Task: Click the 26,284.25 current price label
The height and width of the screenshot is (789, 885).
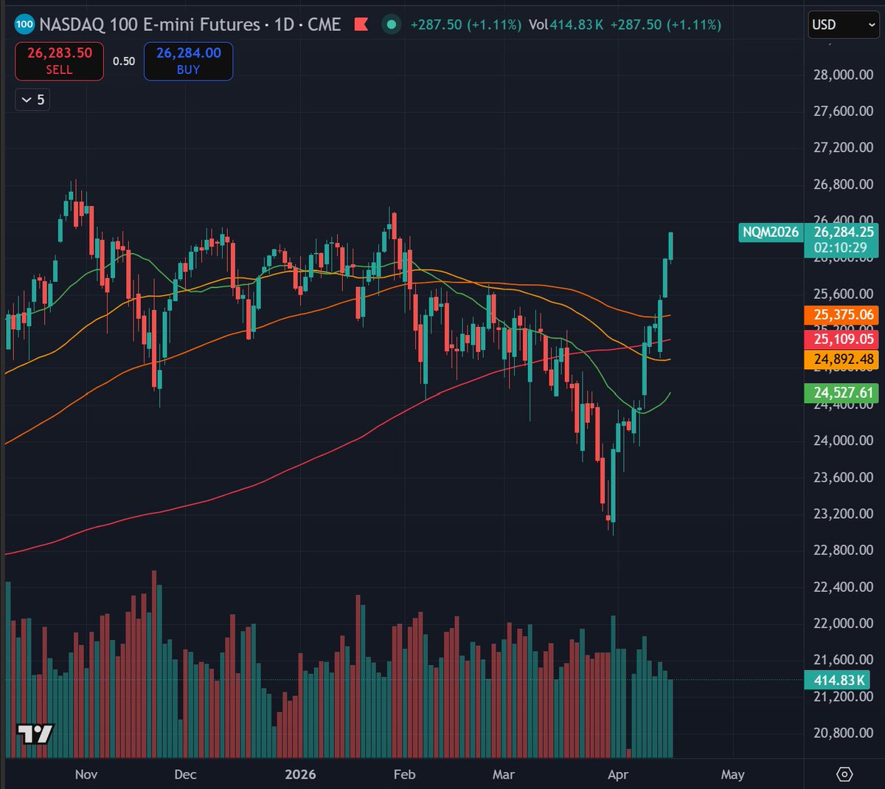Action: click(x=844, y=232)
